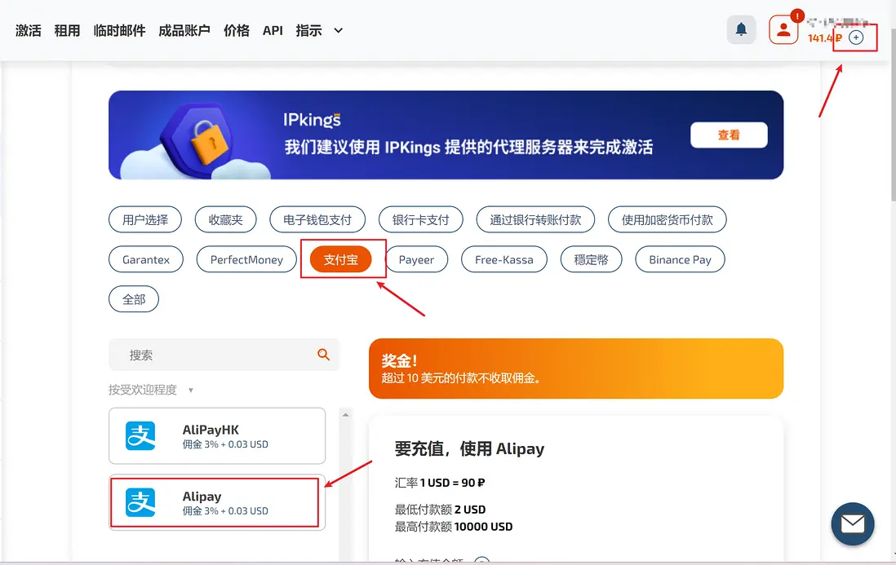Select the Binance Pay filter chip

tap(680, 259)
